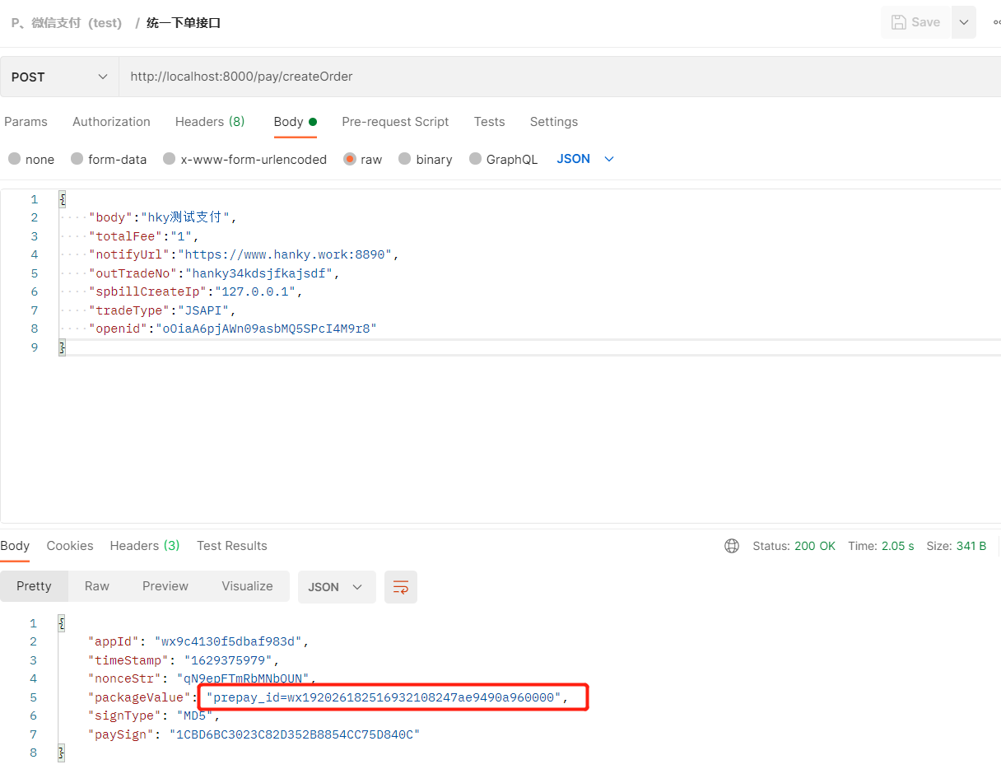Open the Test Results tab

232,545
